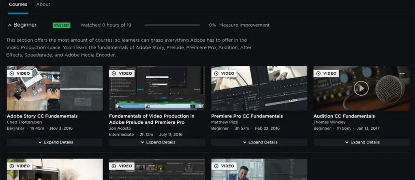Open the About tab
The image size is (415, 180).
click(43, 4)
